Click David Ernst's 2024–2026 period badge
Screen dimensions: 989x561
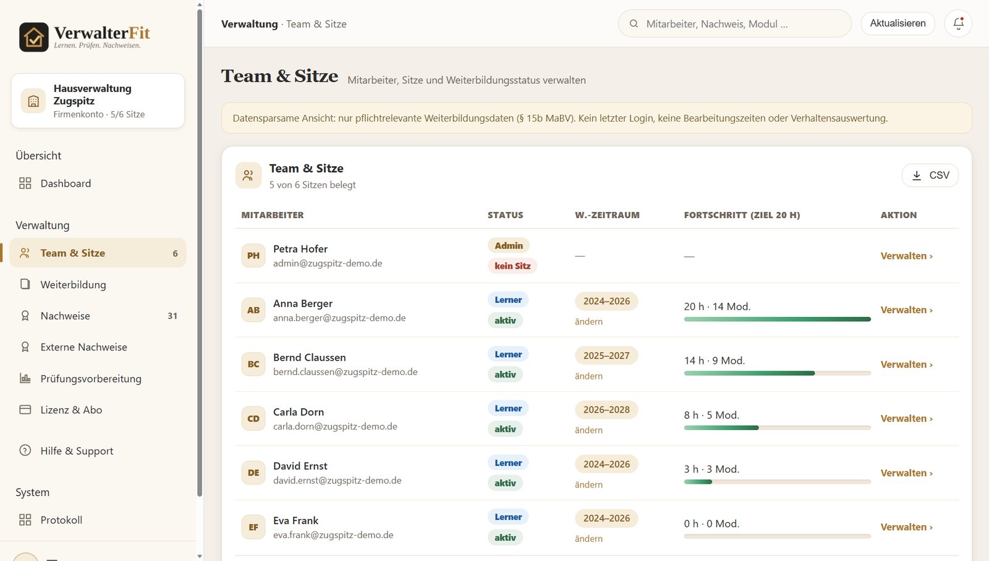[606, 464]
